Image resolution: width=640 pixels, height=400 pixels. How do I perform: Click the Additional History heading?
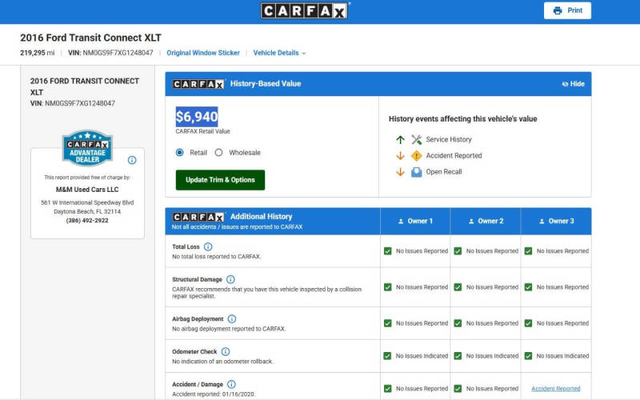pyautogui.click(x=262, y=216)
